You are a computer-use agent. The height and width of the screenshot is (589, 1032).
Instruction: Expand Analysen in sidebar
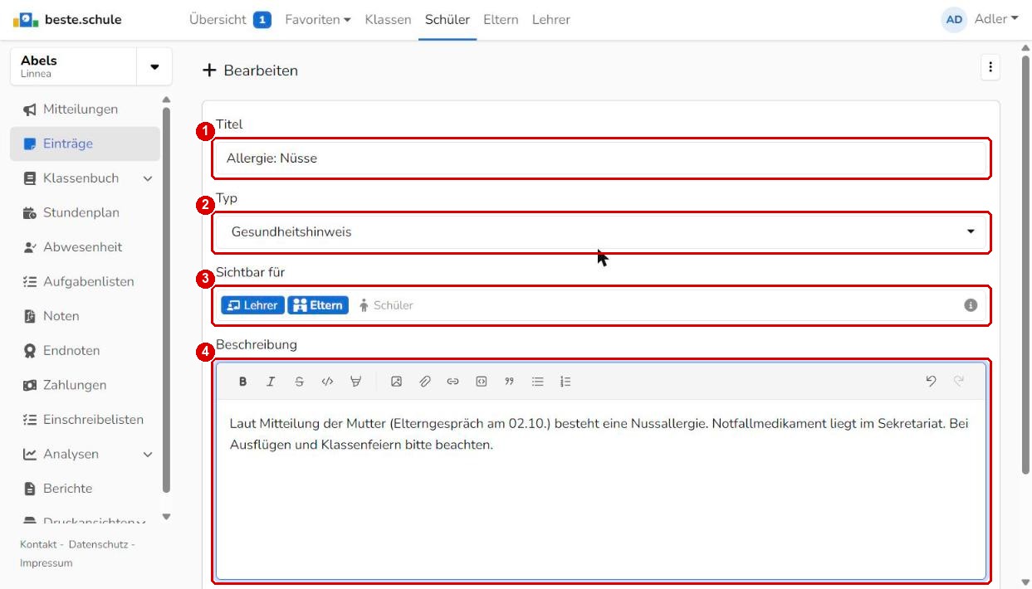[148, 455]
